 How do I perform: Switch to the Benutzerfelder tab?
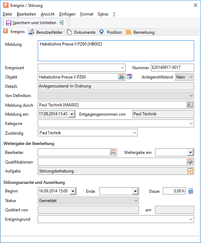click(x=46, y=32)
